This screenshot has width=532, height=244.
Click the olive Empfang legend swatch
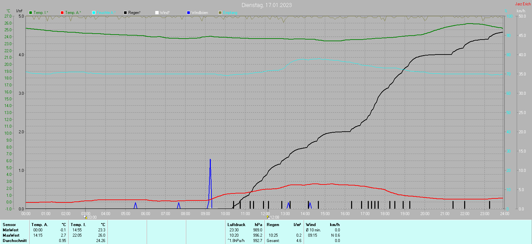click(x=220, y=13)
